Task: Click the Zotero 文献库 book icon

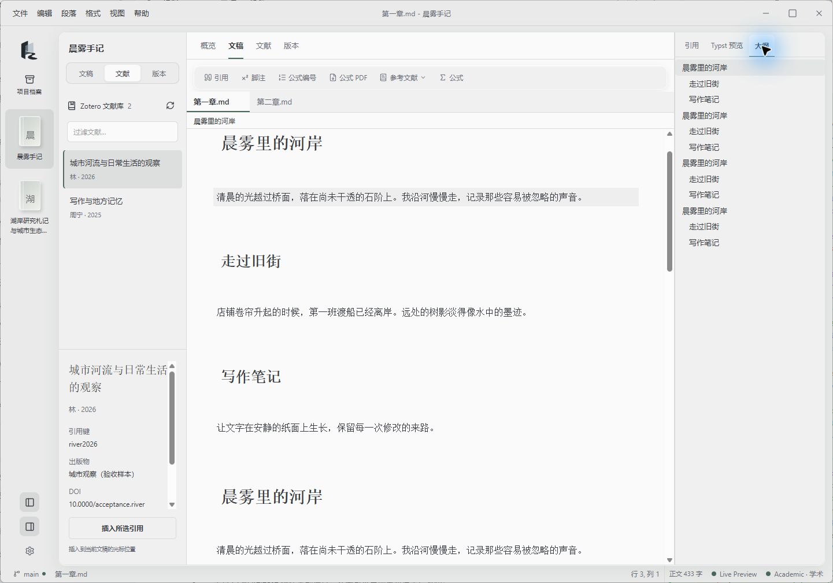Action: tap(72, 106)
